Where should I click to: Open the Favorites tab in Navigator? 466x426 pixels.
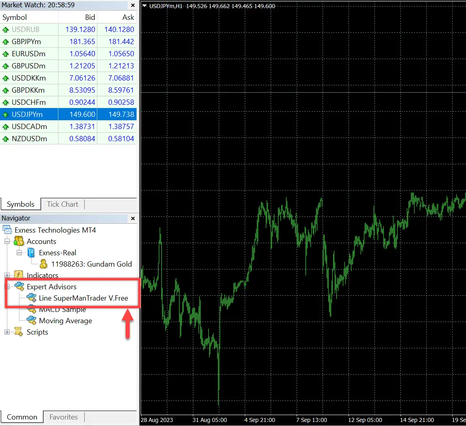click(64, 417)
